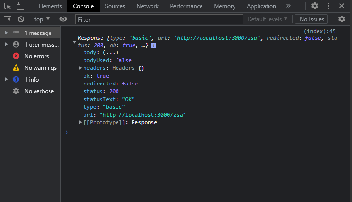Select the 1 message list icon
Image resolution: width=352 pixels, height=202 pixels.
pyautogui.click(x=16, y=33)
